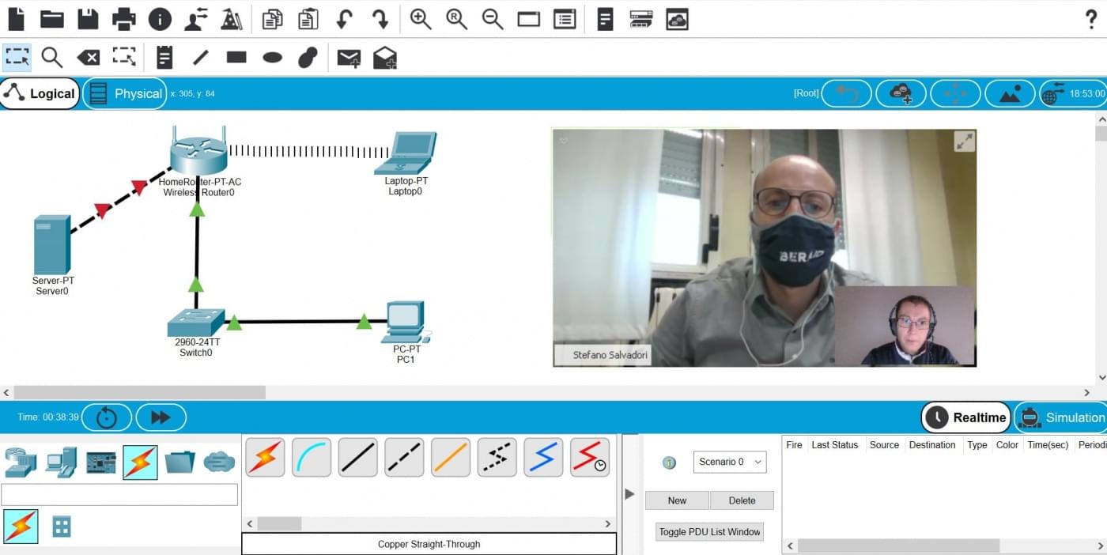Open the Physical workspace tab
The image size is (1107, 555).
coord(125,93)
